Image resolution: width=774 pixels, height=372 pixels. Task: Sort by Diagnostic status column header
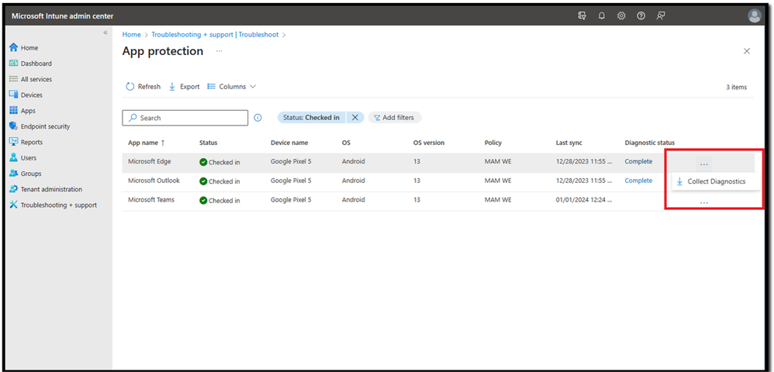650,143
